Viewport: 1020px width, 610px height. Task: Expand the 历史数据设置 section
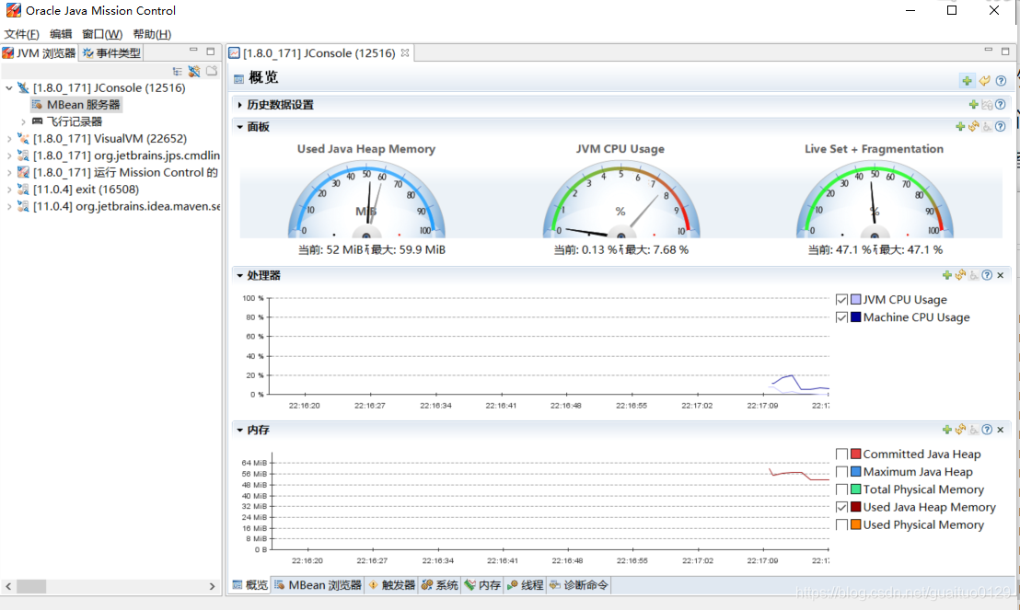pyautogui.click(x=240, y=105)
